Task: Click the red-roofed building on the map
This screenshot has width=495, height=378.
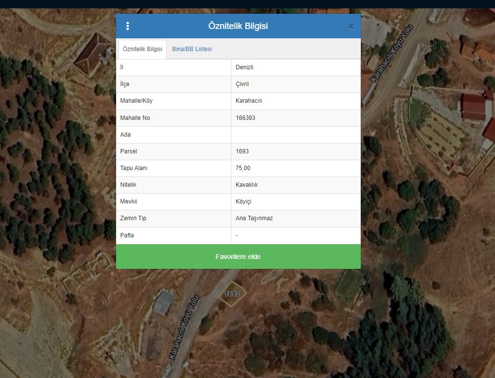Action: click(x=473, y=107)
